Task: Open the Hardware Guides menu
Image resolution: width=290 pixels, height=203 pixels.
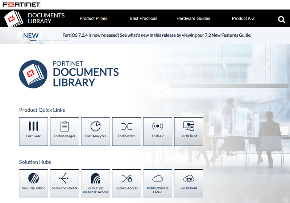Action: (x=193, y=18)
